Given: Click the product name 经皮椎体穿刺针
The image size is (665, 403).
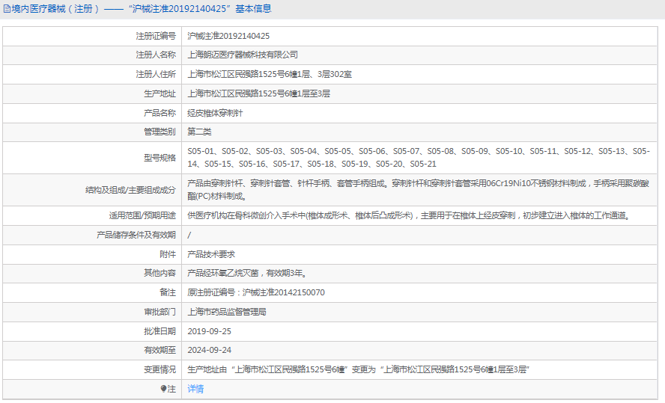Looking at the screenshot, I should click(215, 113).
